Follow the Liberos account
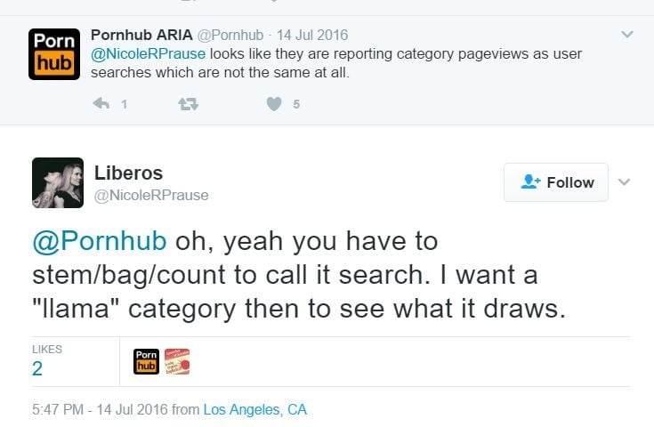The width and height of the screenshot is (654, 427). (x=556, y=182)
